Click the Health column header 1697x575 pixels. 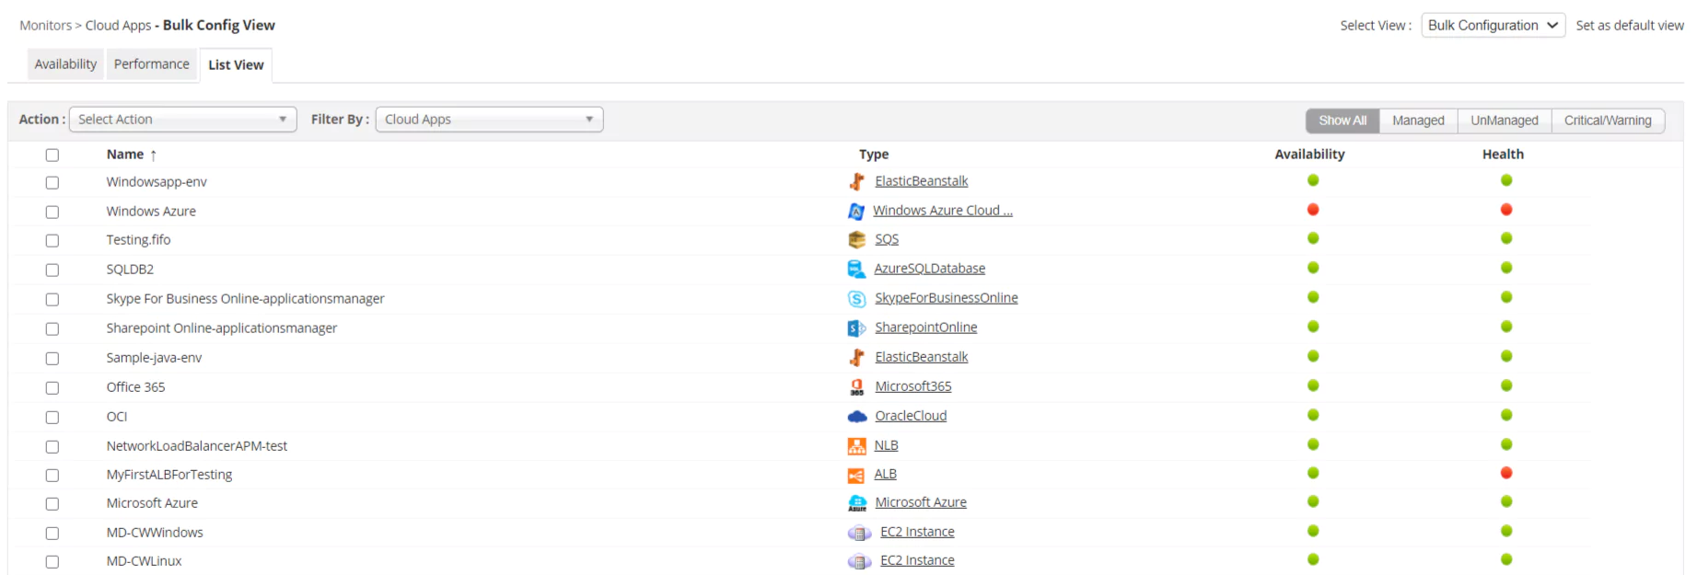(1503, 155)
